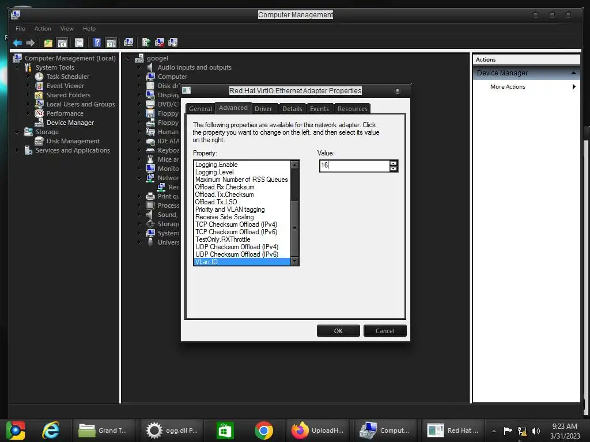The image size is (590, 442).
Task: Toggle Show/Hide Action Pane toolbar icon
Action: (111, 43)
